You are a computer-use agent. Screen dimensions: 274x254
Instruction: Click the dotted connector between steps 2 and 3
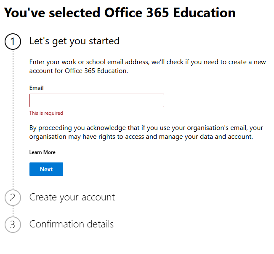(x=13, y=211)
